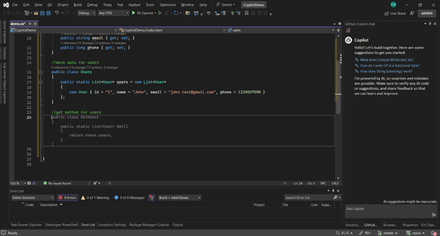Click the new thread icon in the Copilot chat
The width and height of the screenshot is (440, 236).
pyautogui.click(x=348, y=30)
